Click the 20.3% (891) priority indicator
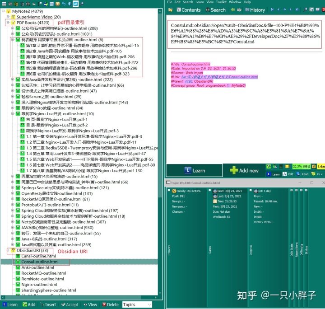This screenshot has width=325, height=309. point(301,166)
